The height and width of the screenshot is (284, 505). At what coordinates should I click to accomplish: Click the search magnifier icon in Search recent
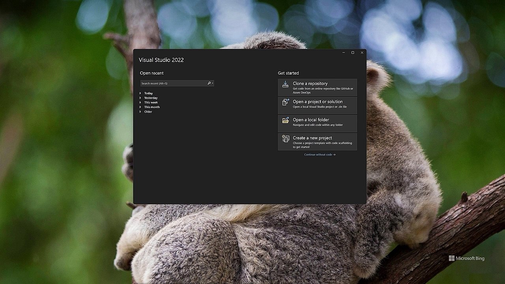209,83
